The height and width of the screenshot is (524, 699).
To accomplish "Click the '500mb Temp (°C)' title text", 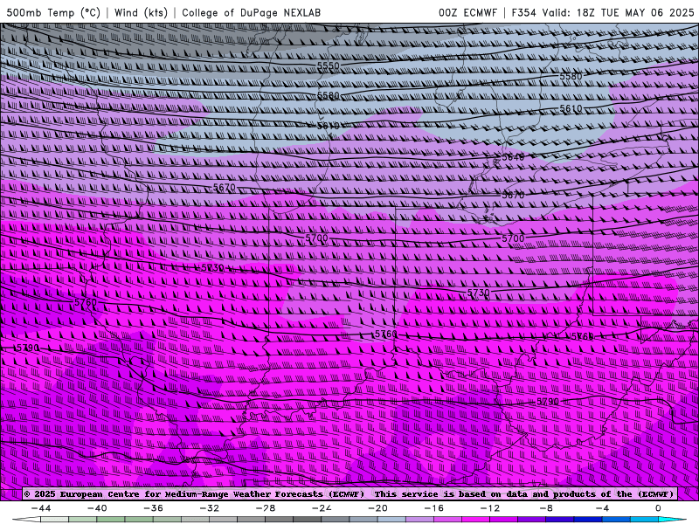I will tap(53, 12).
